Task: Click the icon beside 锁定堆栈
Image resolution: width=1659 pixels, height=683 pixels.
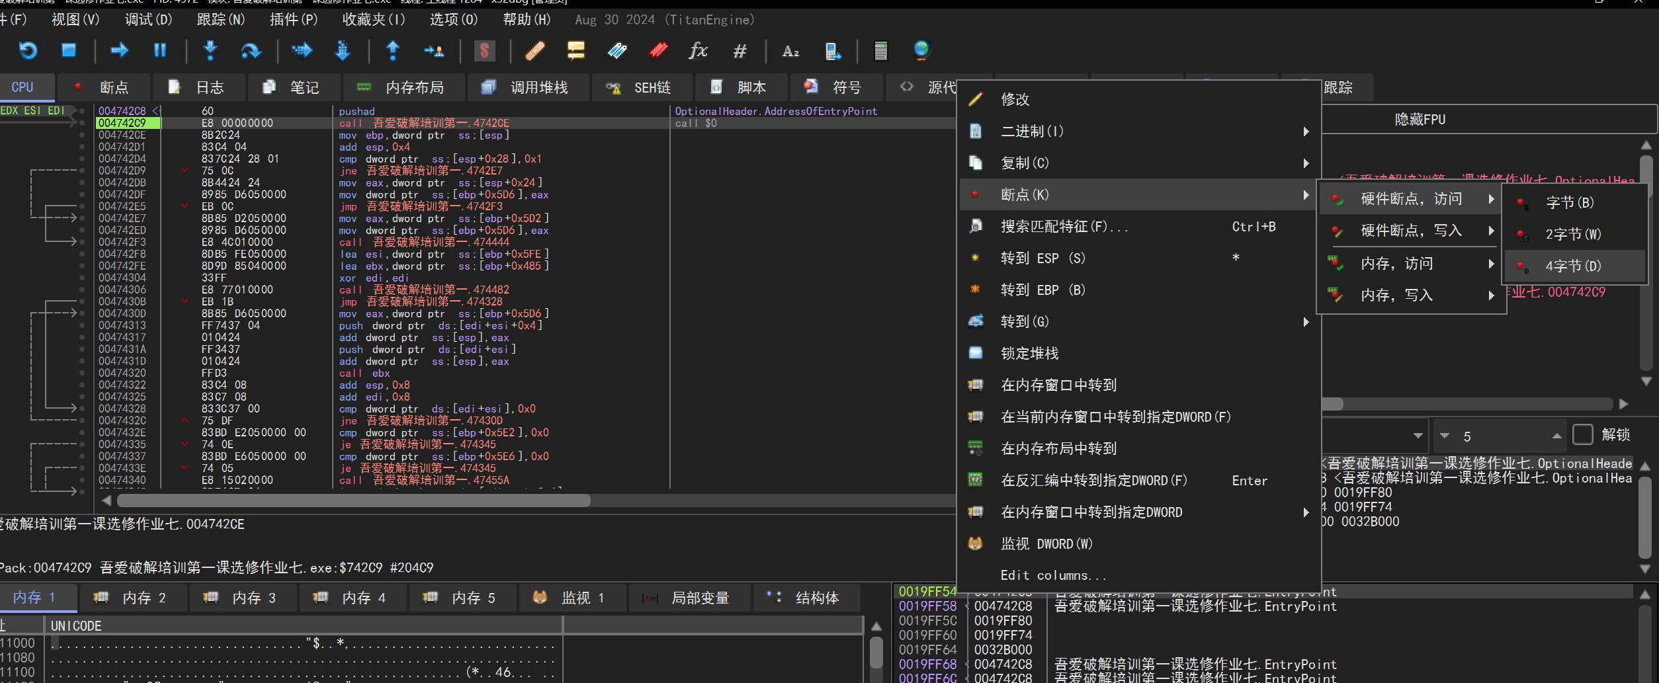Action: click(976, 353)
